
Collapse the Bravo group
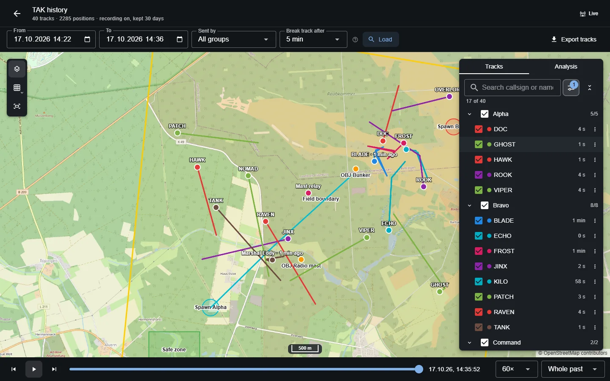point(469,205)
